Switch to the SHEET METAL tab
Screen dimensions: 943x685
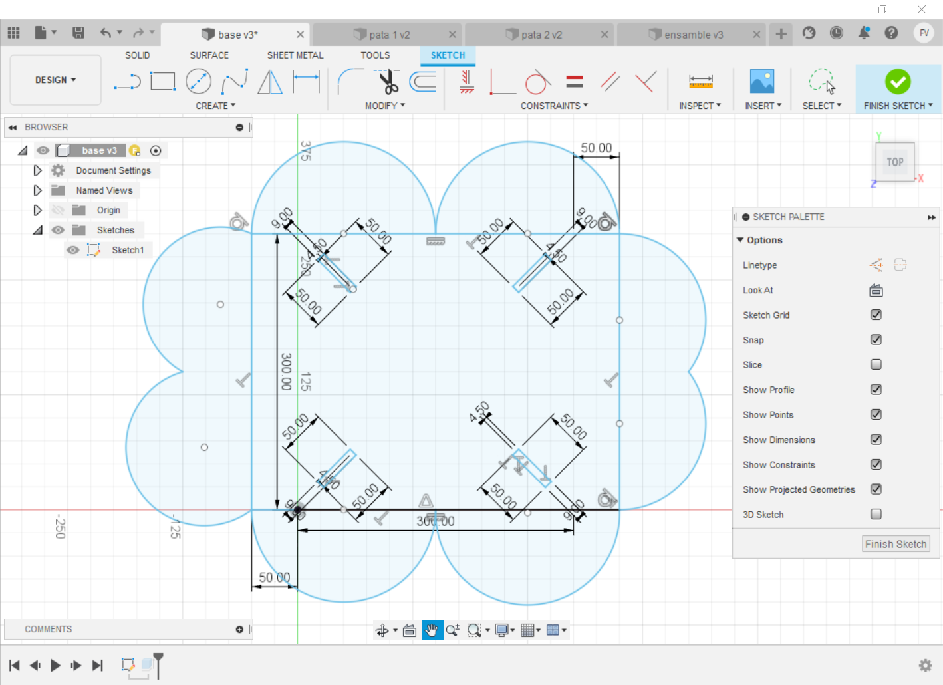[295, 55]
